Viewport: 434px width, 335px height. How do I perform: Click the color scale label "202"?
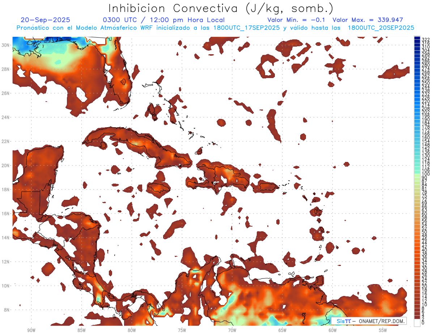tap(425, 112)
